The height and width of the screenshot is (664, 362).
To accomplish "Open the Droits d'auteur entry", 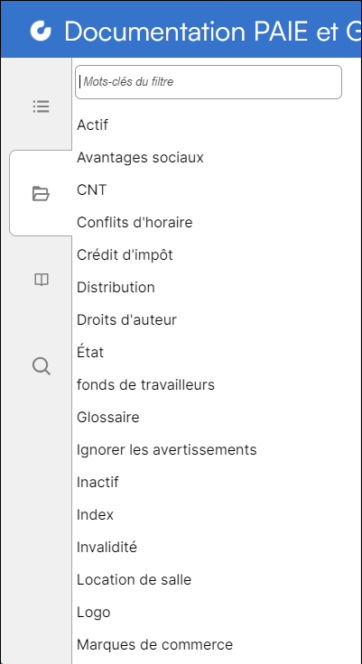I will 126,319.
